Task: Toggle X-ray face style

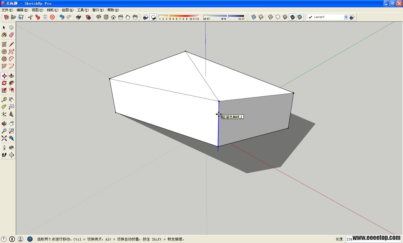Action: coord(254,17)
